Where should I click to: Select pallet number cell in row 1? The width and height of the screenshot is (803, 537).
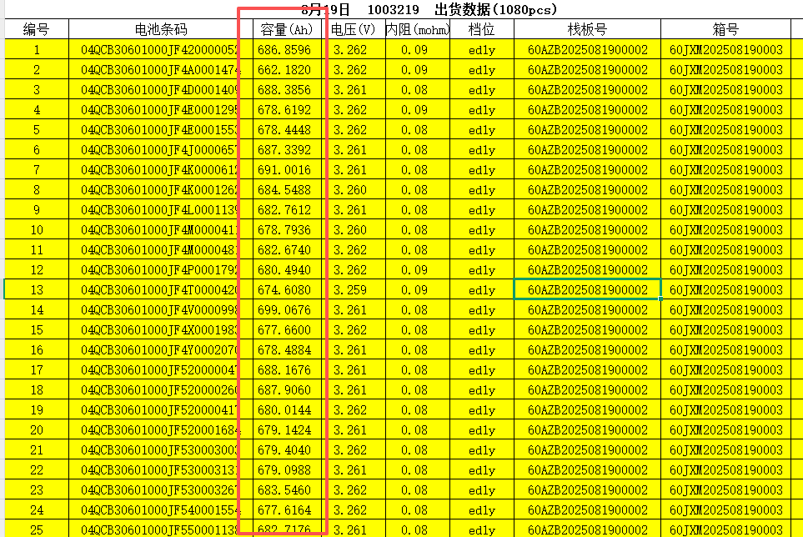pos(587,50)
